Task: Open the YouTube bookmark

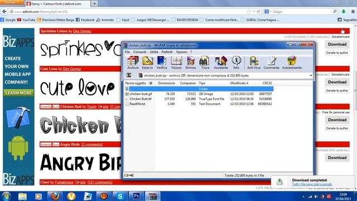Action: point(26,20)
